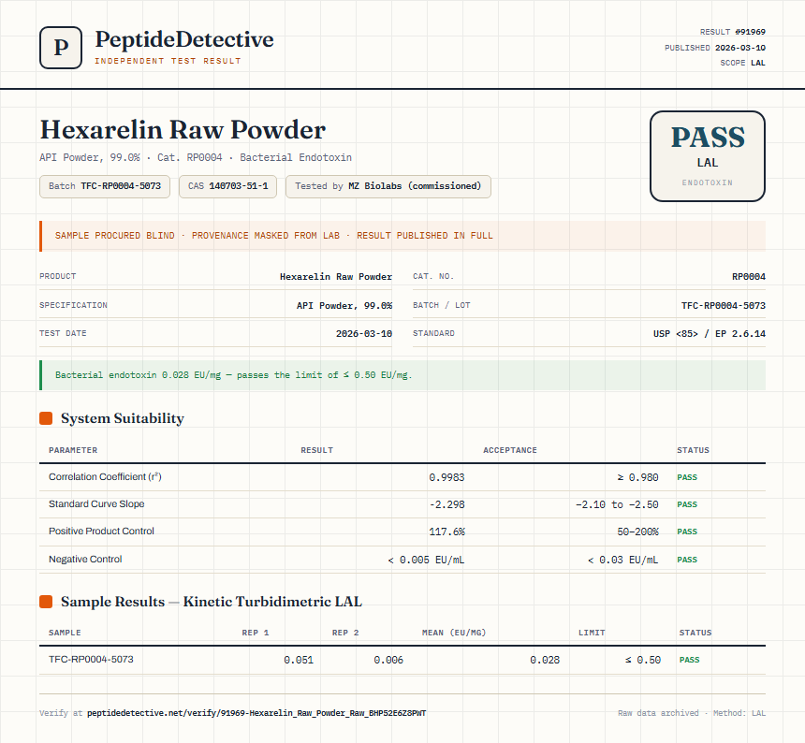The width and height of the screenshot is (805, 743).
Task: Select the -2.10 to -2.50 acceptance range
Action: [617, 504]
